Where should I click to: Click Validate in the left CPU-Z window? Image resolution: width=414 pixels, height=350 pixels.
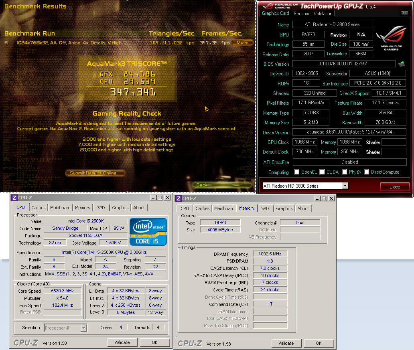[122, 342]
